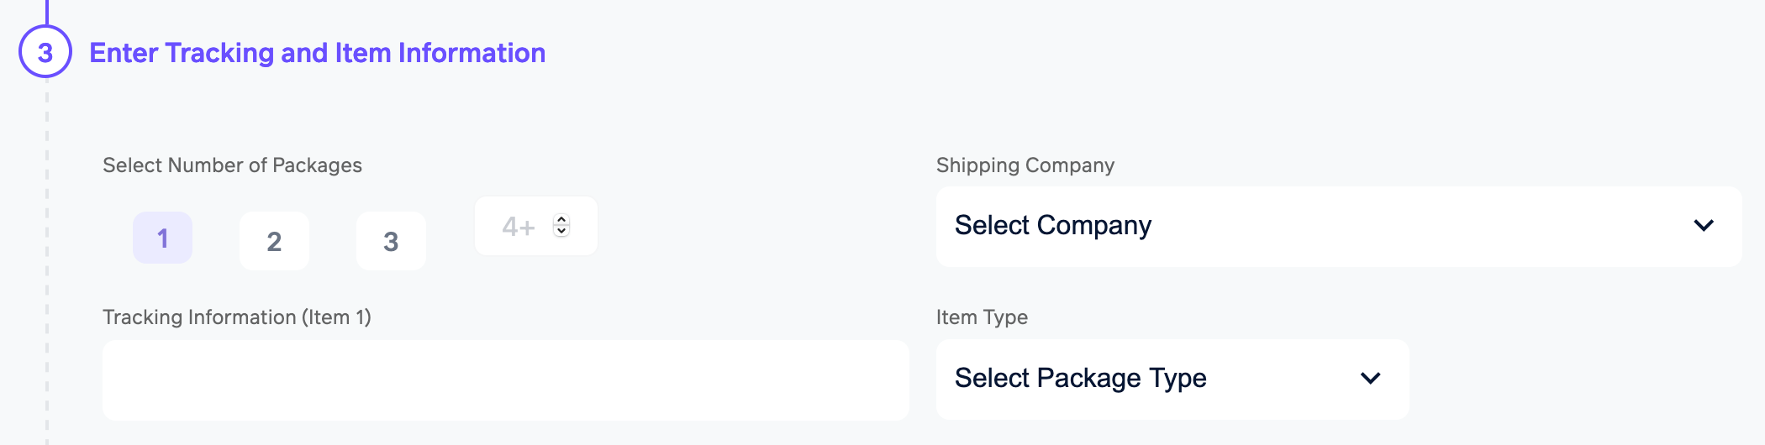This screenshot has height=445, width=1765.
Task: Click the Tracking Information (Item 1) text field
Action: (505, 380)
